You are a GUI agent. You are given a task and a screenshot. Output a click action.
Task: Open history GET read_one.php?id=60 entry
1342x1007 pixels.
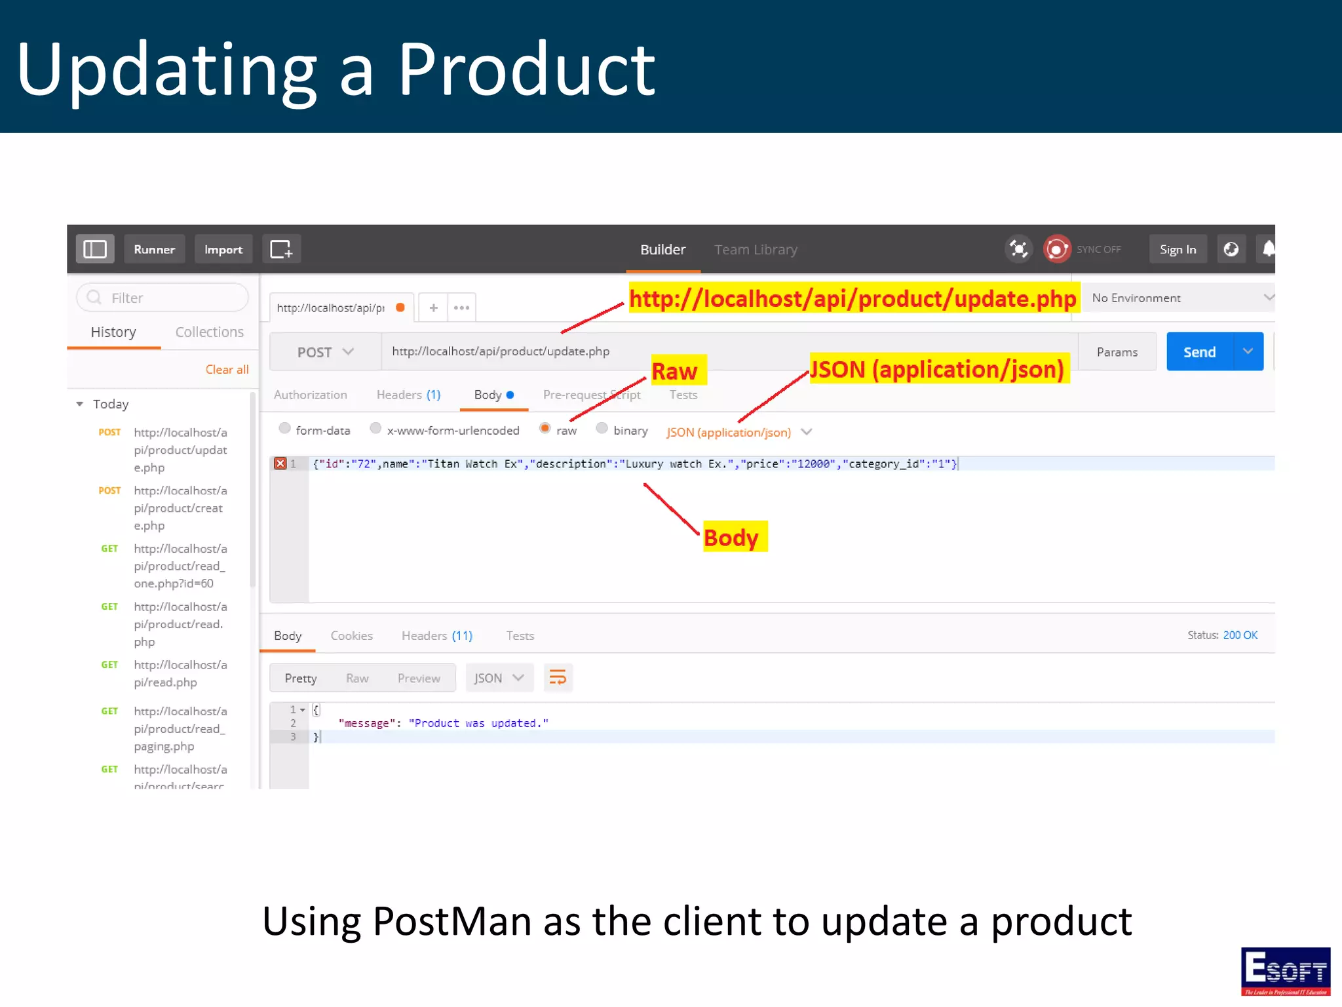[x=163, y=565]
